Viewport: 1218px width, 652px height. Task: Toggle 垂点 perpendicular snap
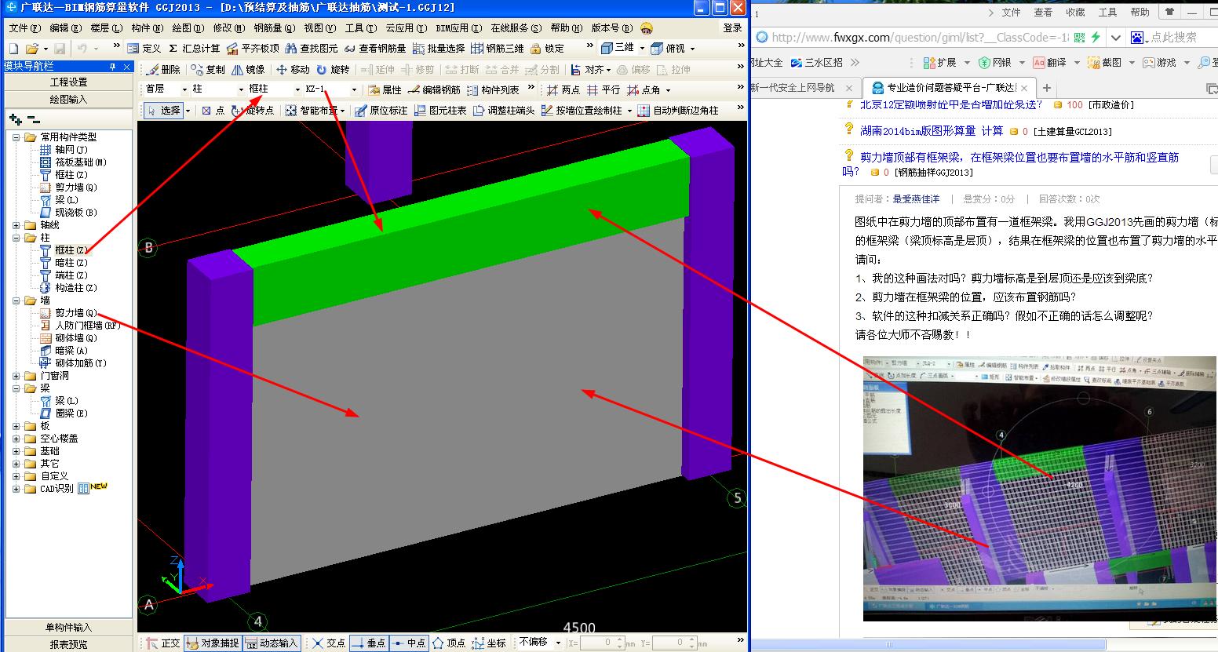[x=368, y=643]
